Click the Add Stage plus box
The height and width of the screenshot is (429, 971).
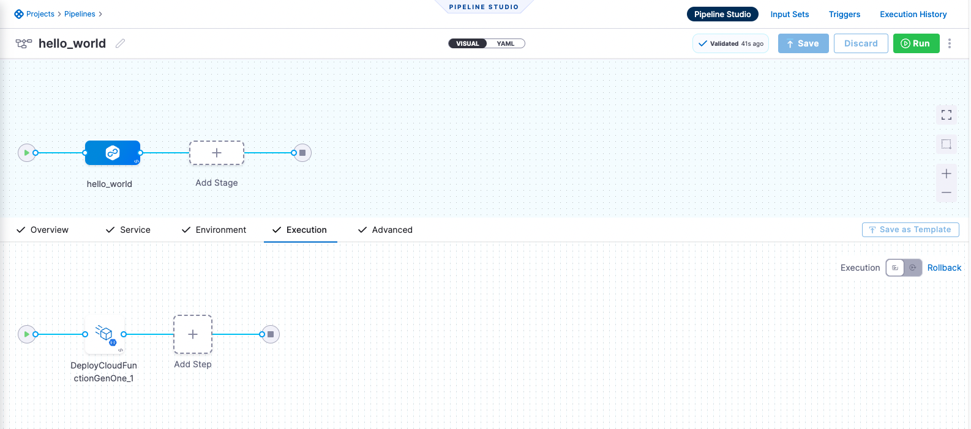click(216, 153)
